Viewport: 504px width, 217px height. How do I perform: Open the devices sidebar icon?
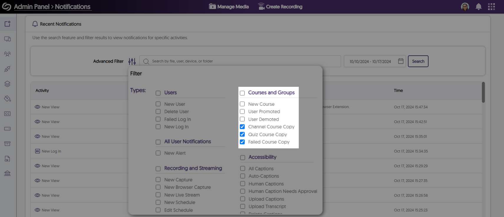[7, 39]
